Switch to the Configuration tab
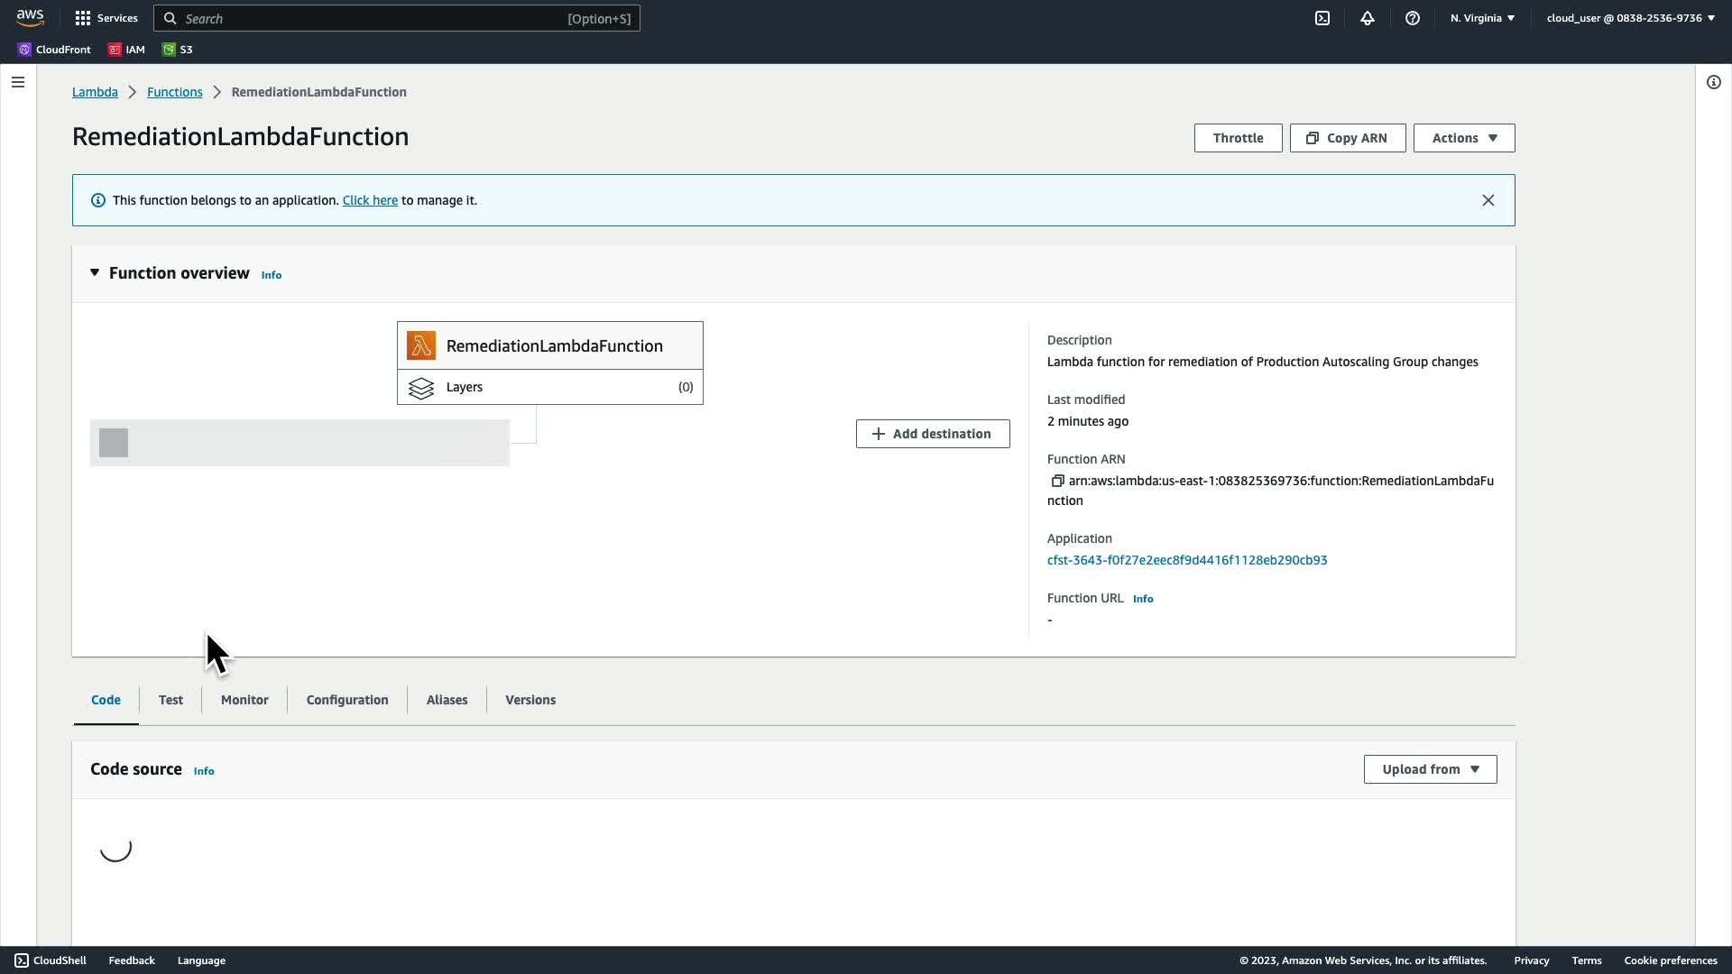 pyautogui.click(x=347, y=700)
